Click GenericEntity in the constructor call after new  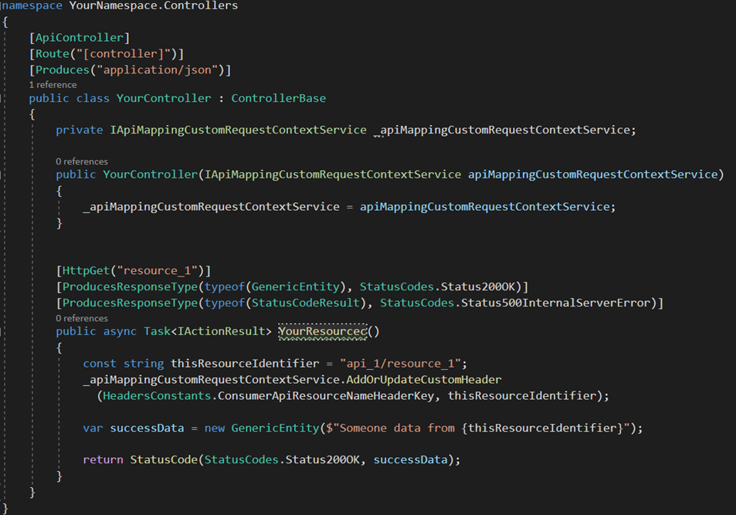pyautogui.click(x=275, y=429)
